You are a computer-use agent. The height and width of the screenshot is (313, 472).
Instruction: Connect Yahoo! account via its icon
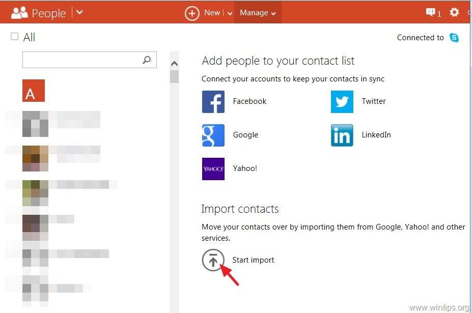coord(213,169)
